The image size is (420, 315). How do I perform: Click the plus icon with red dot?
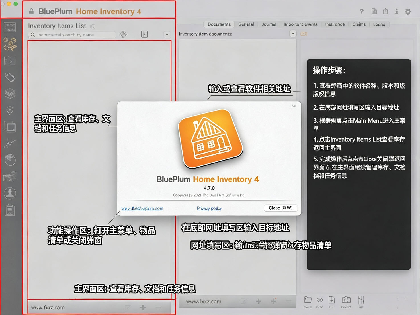pos(274,301)
